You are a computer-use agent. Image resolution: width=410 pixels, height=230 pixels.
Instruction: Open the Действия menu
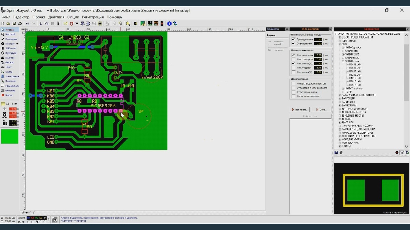[56, 17]
